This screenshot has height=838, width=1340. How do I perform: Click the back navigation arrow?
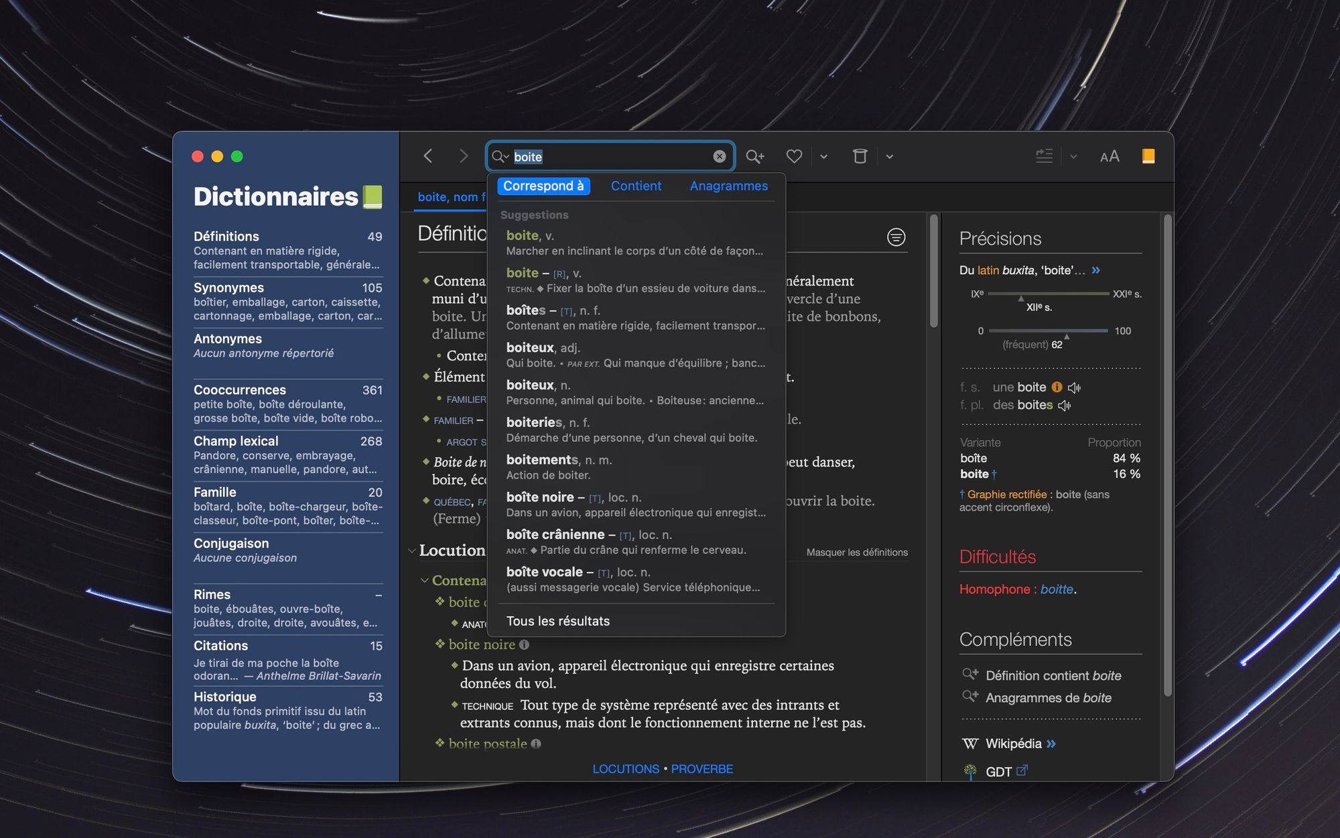(x=428, y=156)
